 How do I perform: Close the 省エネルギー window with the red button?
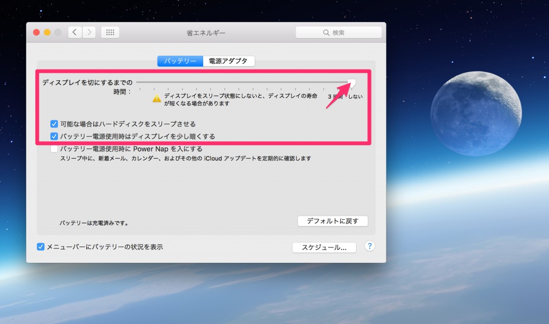click(x=36, y=32)
